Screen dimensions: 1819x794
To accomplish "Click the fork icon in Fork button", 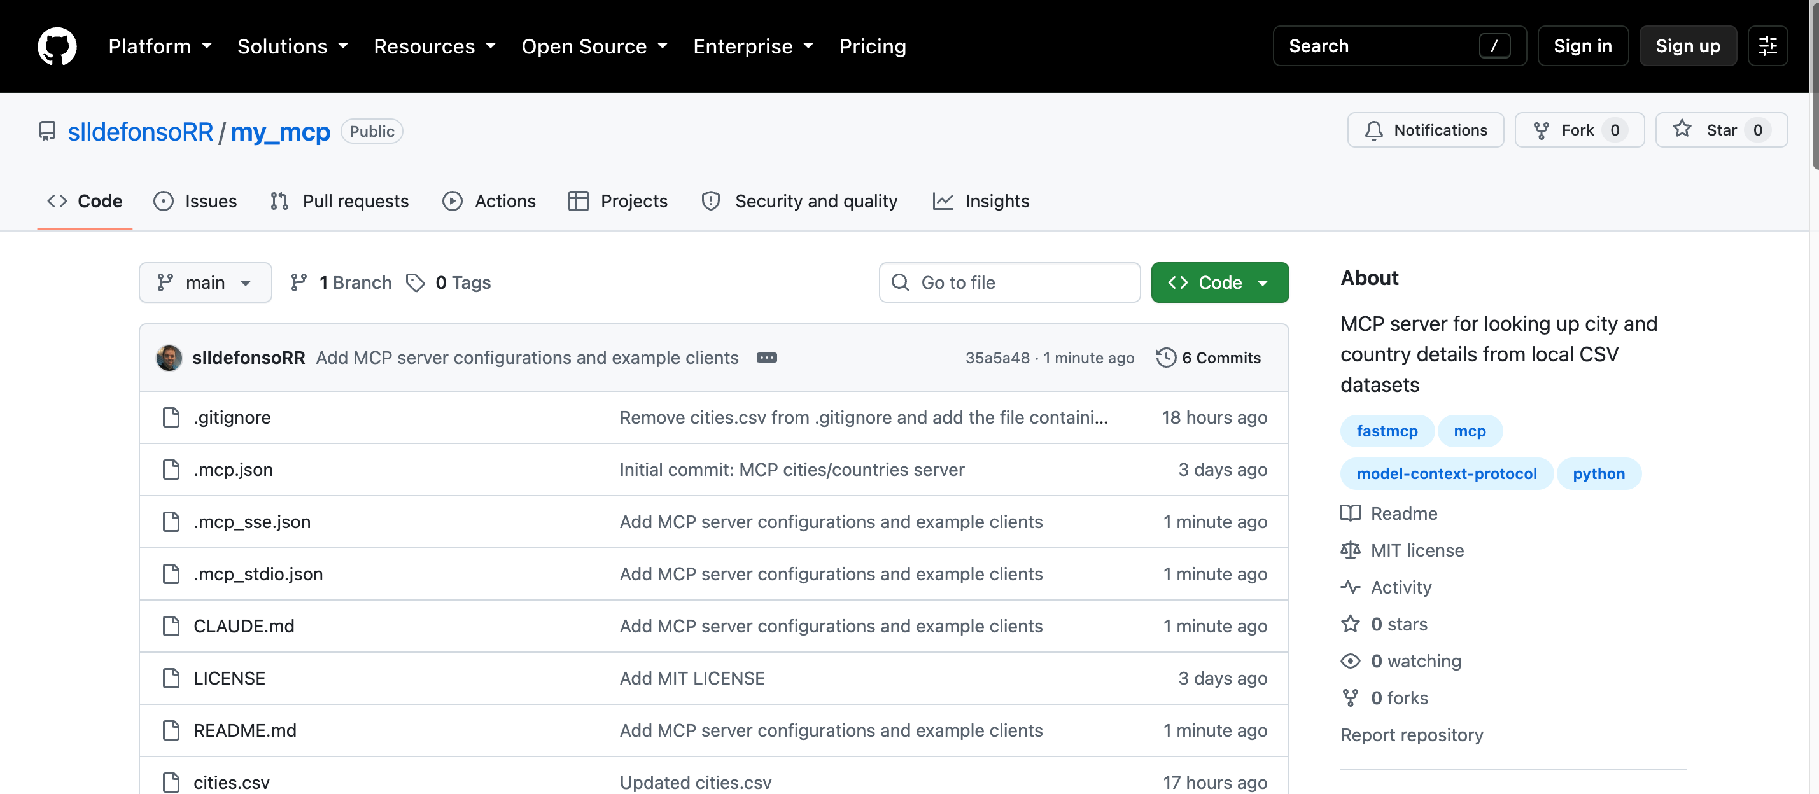I will coord(1541,130).
